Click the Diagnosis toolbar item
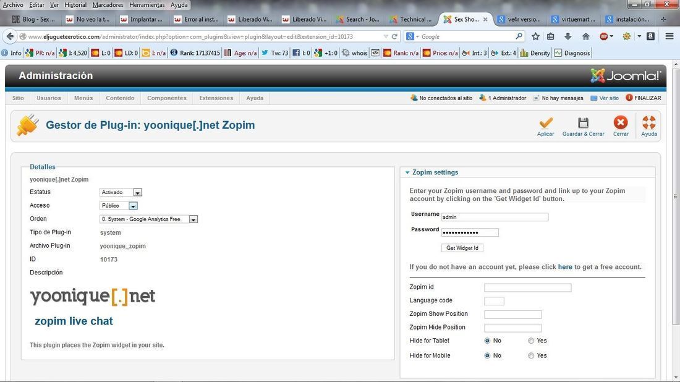Viewport: 680px width, 382px height. coord(572,53)
